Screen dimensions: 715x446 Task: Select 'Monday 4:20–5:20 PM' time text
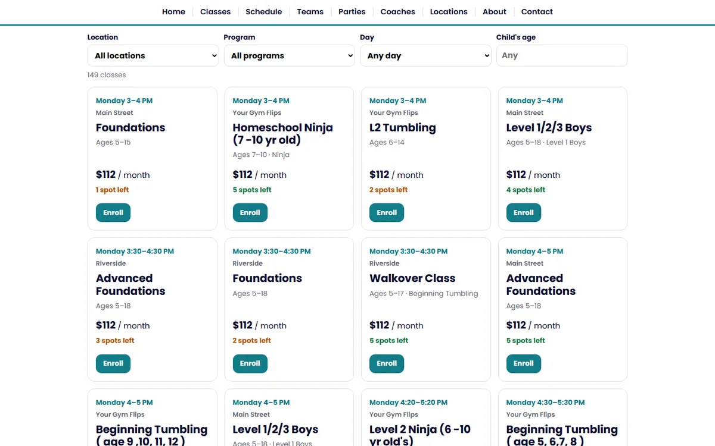point(408,403)
